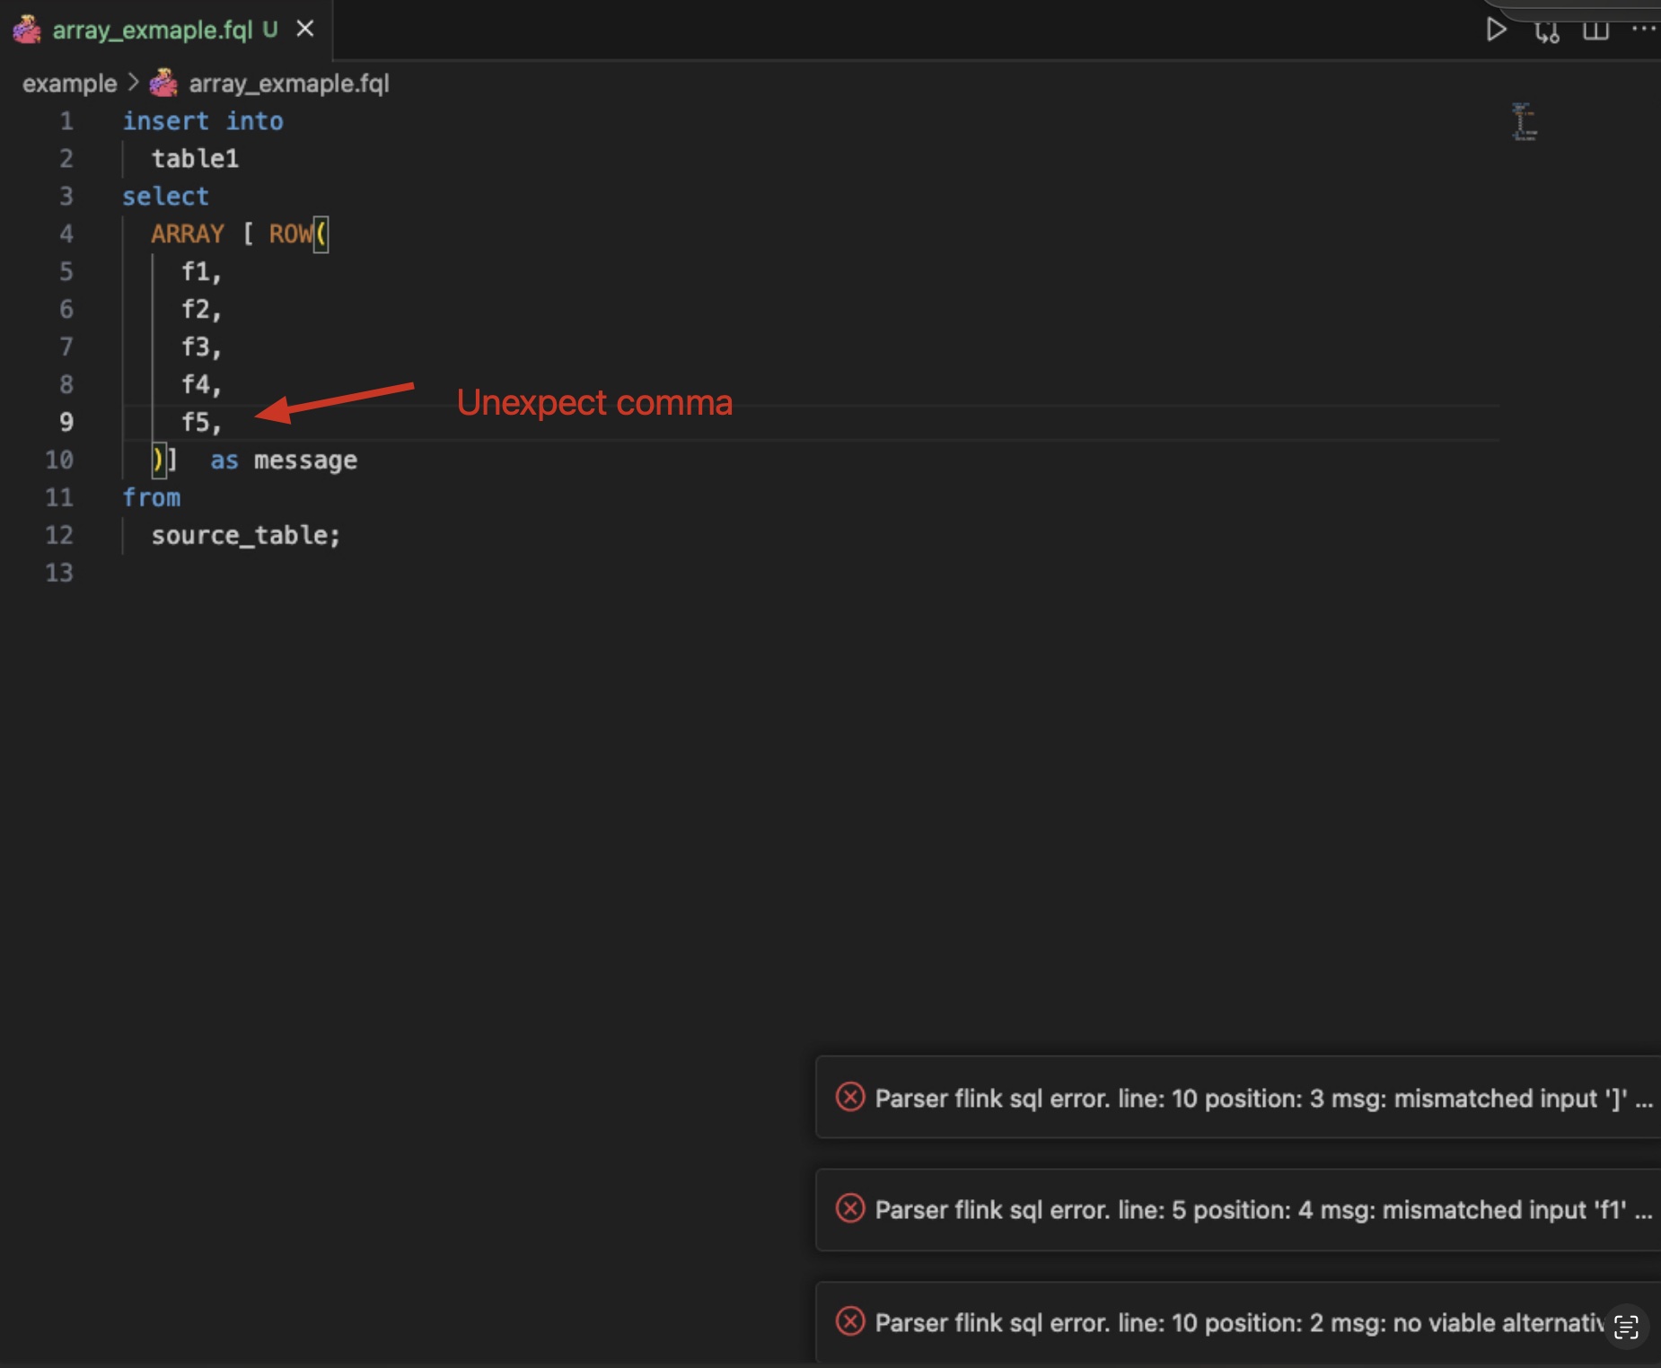Click the example folder breadcrumb
The image size is (1661, 1368).
tap(69, 83)
